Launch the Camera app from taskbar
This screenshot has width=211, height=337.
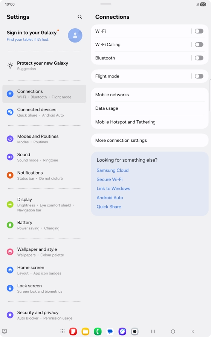click(135, 331)
